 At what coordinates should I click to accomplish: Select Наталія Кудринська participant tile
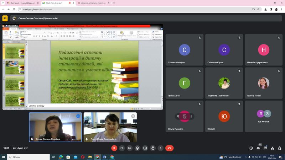(264, 50)
